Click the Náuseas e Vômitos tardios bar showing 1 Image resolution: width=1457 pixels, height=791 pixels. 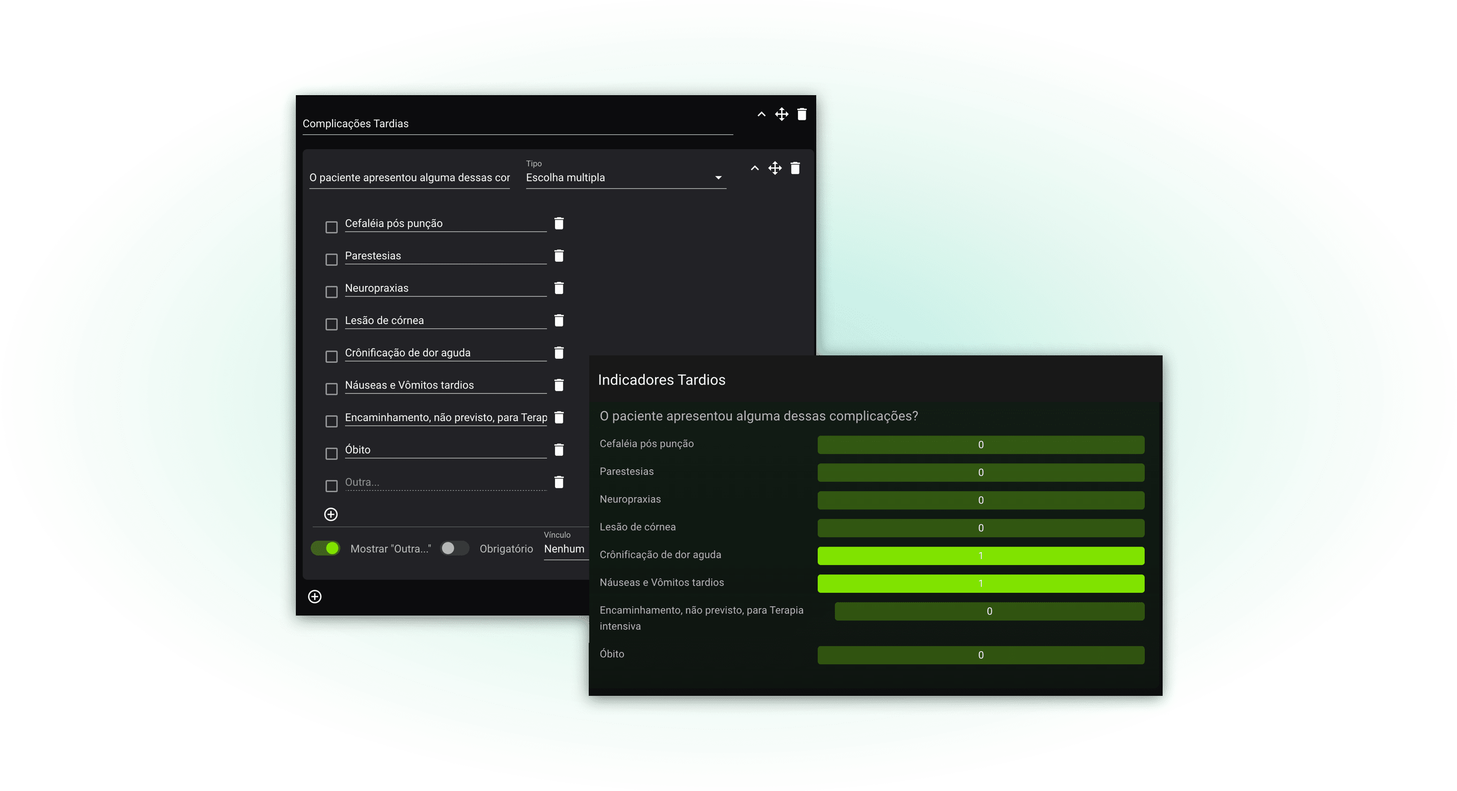click(x=981, y=583)
